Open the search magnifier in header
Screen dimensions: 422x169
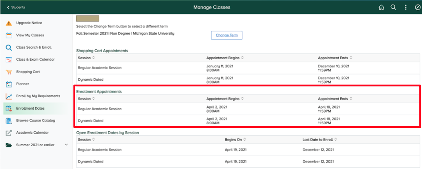[393, 7]
